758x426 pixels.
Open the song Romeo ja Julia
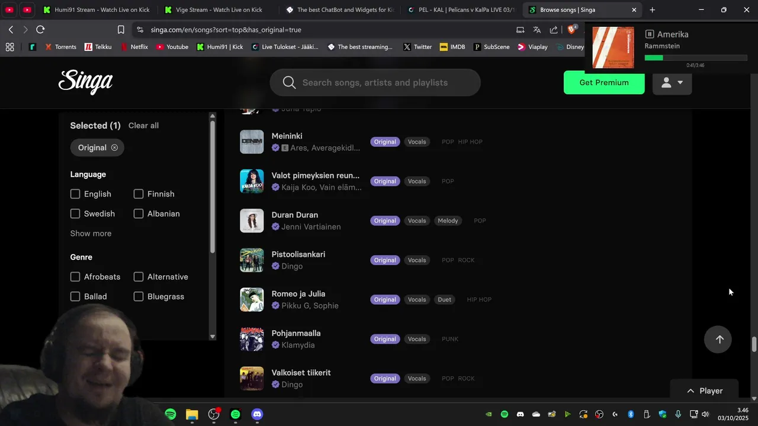[x=298, y=293]
